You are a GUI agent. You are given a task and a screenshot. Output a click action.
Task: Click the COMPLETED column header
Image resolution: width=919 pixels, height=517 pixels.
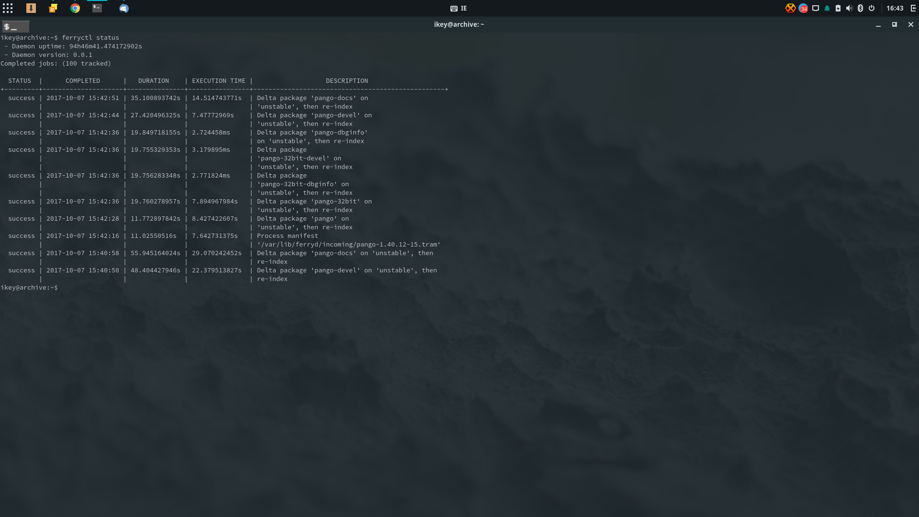point(83,80)
